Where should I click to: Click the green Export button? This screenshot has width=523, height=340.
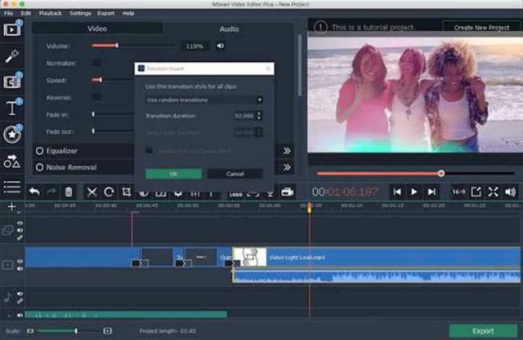(x=482, y=331)
